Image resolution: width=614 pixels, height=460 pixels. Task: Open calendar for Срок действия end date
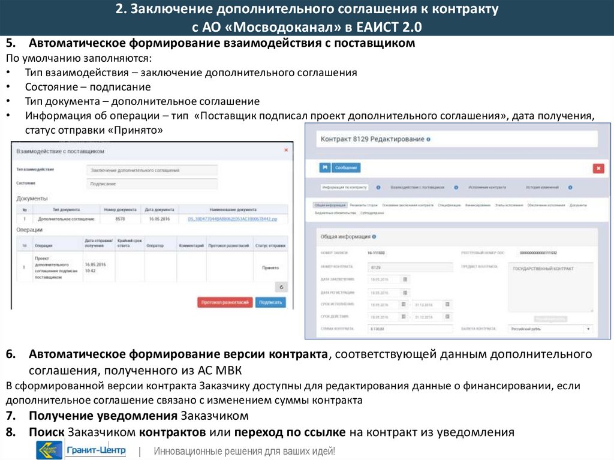point(447,317)
